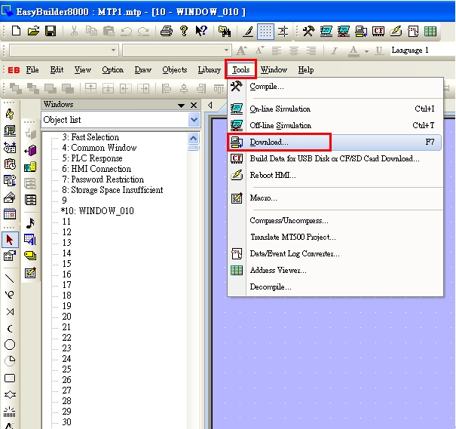The width and height of the screenshot is (456, 429).
Task: Click the New file icon in toolbar
Action: coord(16,31)
